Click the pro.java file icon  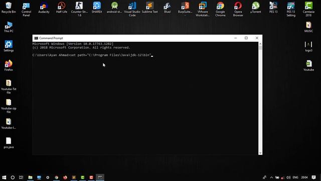pyautogui.click(x=9, y=143)
